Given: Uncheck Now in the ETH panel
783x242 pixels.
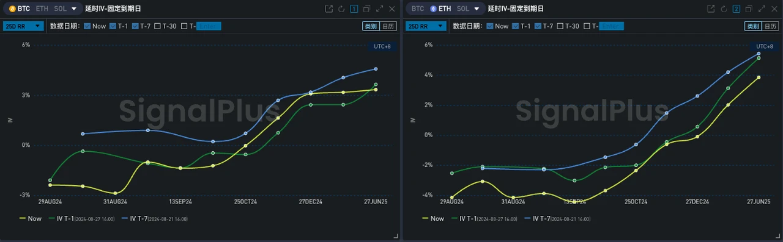Looking at the screenshot, I should click(x=489, y=26).
